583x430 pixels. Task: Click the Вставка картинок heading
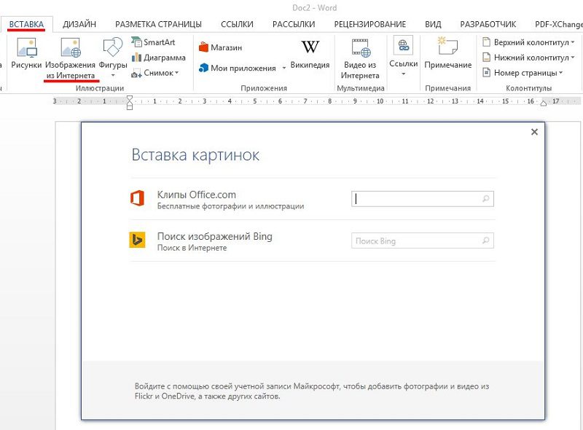point(195,155)
